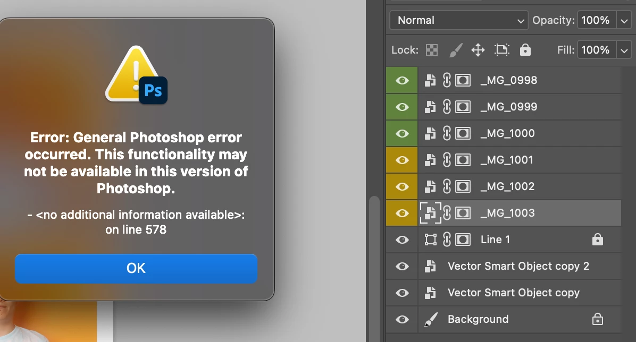Open the Fill slider dropdown arrow
636x342 pixels.
coord(624,50)
